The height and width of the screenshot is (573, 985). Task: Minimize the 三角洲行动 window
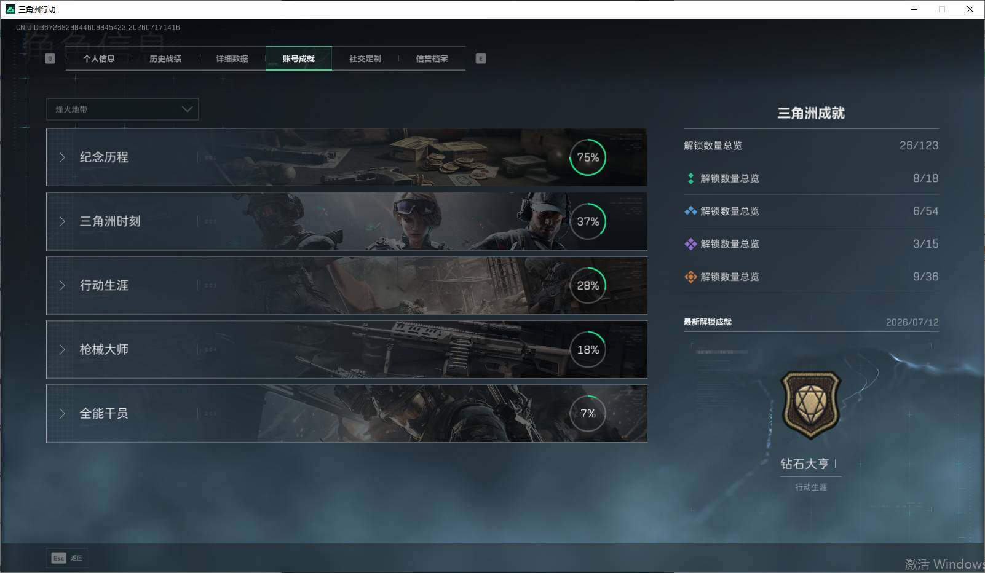(x=914, y=9)
